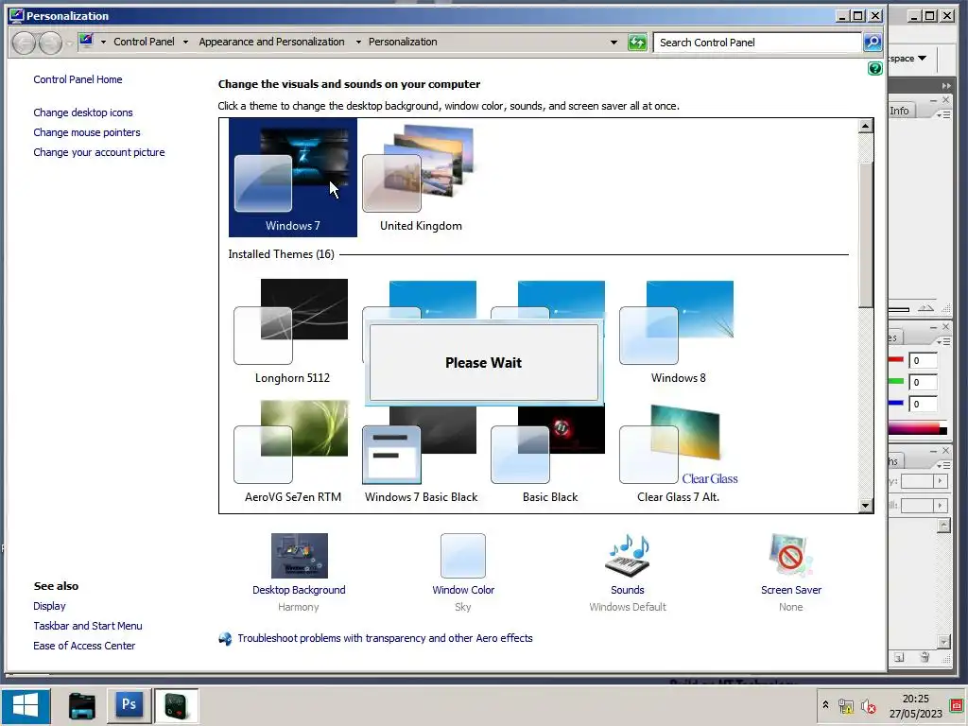Select the Windows 7 theme thumbnail

pyautogui.click(x=293, y=177)
